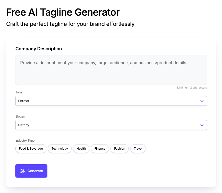Viewport: 222px width, 193px height.
Task: Click the Slogan dropdown chevron
Action: (x=202, y=125)
